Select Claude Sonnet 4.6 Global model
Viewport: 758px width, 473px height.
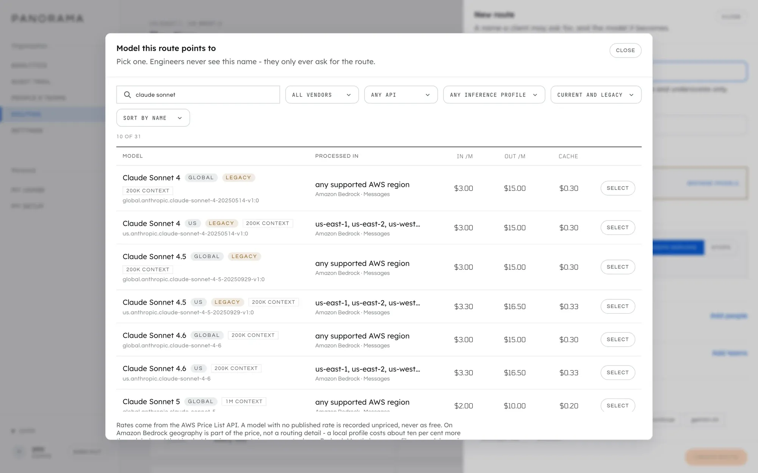(x=618, y=339)
